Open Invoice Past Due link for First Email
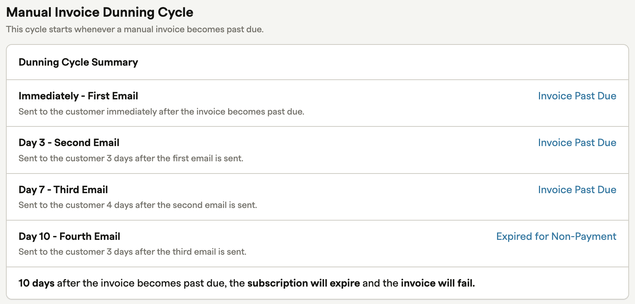This screenshot has width=635, height=304. click(x=577, y=96)
